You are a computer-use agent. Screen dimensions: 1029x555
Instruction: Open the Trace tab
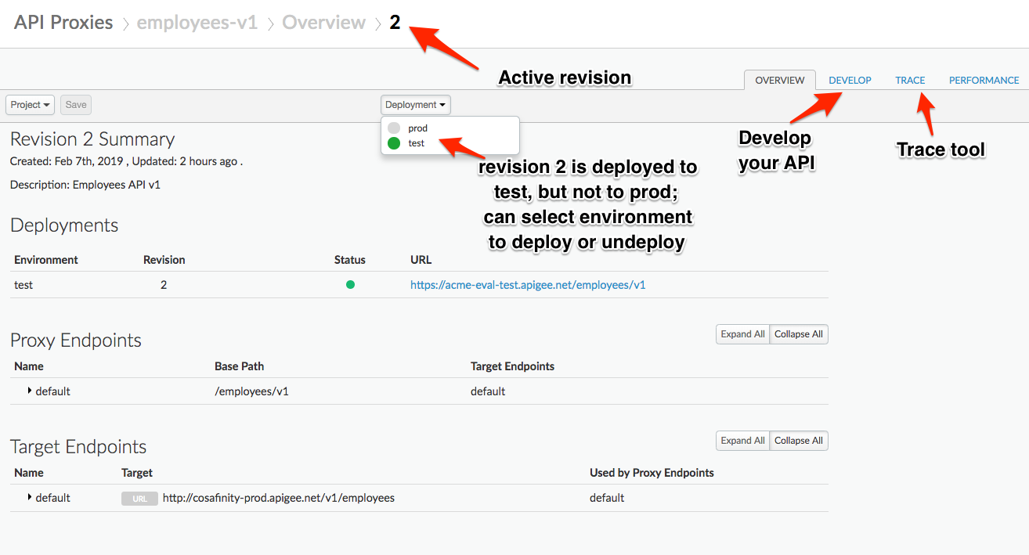(910, 80)
